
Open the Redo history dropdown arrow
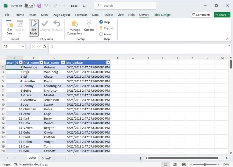point(59,6)
